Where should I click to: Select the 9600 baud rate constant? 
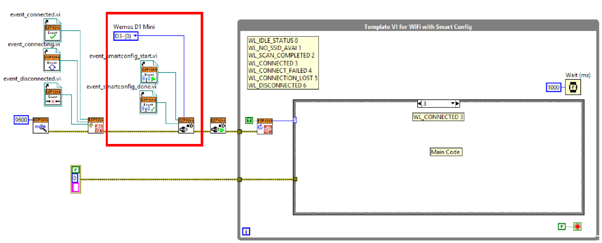tap(22, 120)
